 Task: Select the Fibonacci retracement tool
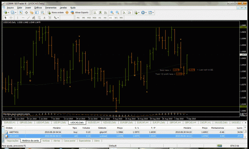(x=39, y=18)
